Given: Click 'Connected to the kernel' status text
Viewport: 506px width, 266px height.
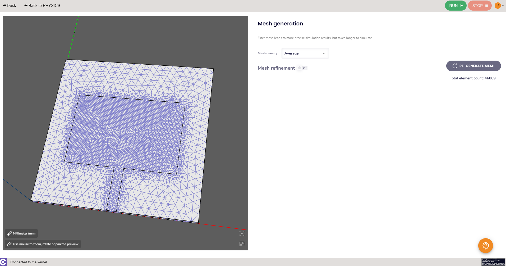Looking at the screenshot, I should (x=29, y=262).
